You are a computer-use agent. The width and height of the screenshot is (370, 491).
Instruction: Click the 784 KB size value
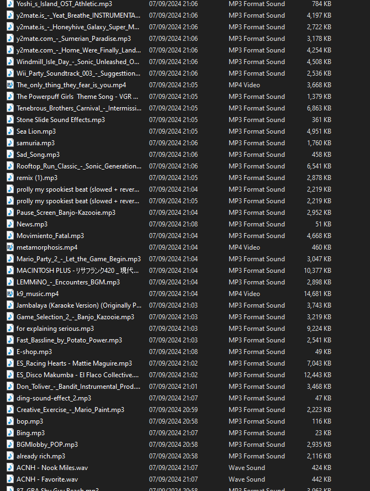click(x=321, y=4)
